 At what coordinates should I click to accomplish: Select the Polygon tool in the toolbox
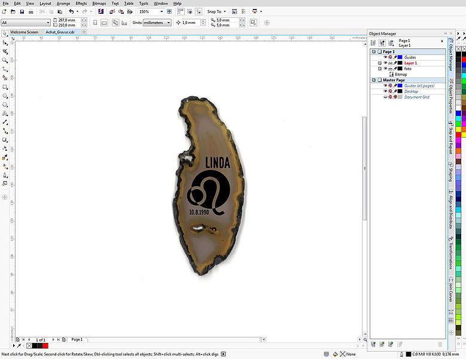tap(5, 105)
